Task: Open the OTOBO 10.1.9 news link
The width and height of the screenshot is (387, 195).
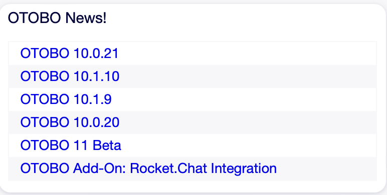Action: (66, 99)
